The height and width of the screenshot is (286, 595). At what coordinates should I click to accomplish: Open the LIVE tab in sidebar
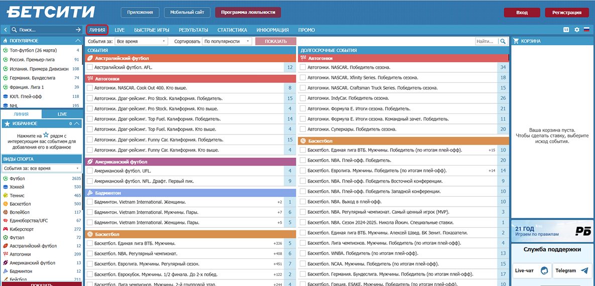(62, 114)
